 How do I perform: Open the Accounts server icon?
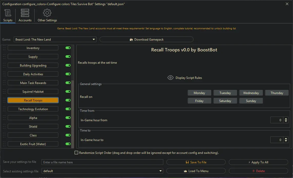coord(25,13)
